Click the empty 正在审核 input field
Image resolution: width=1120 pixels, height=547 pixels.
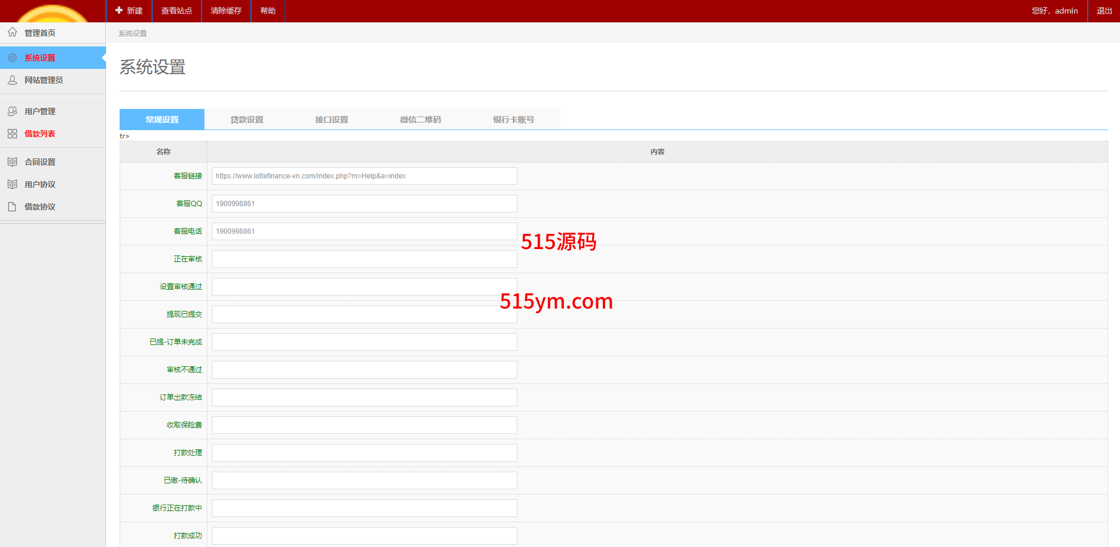tap(364, 259)
